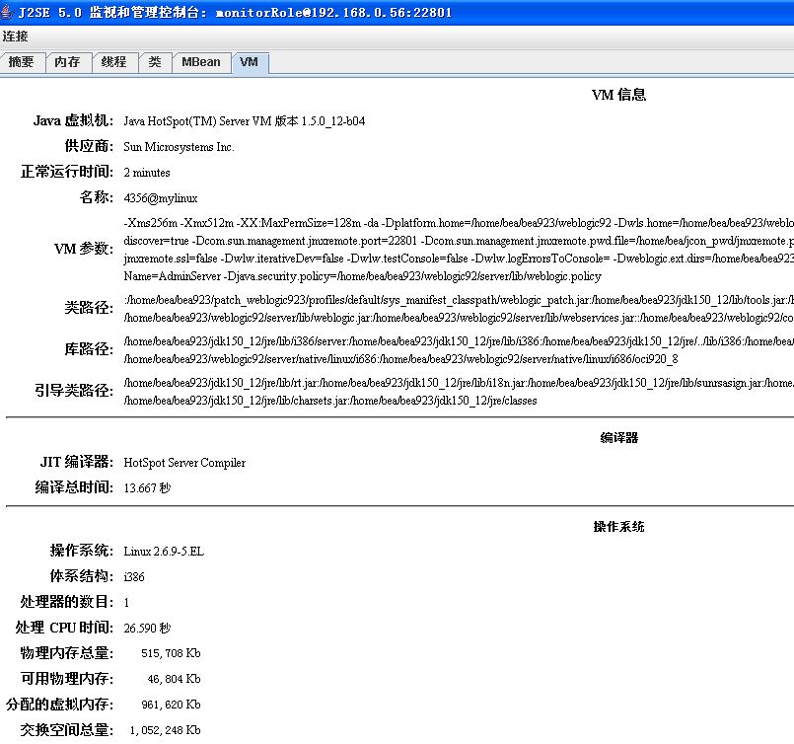Click the boot path line ending "jre/classes"
The image size is (794, 744).
pos(330,401)
